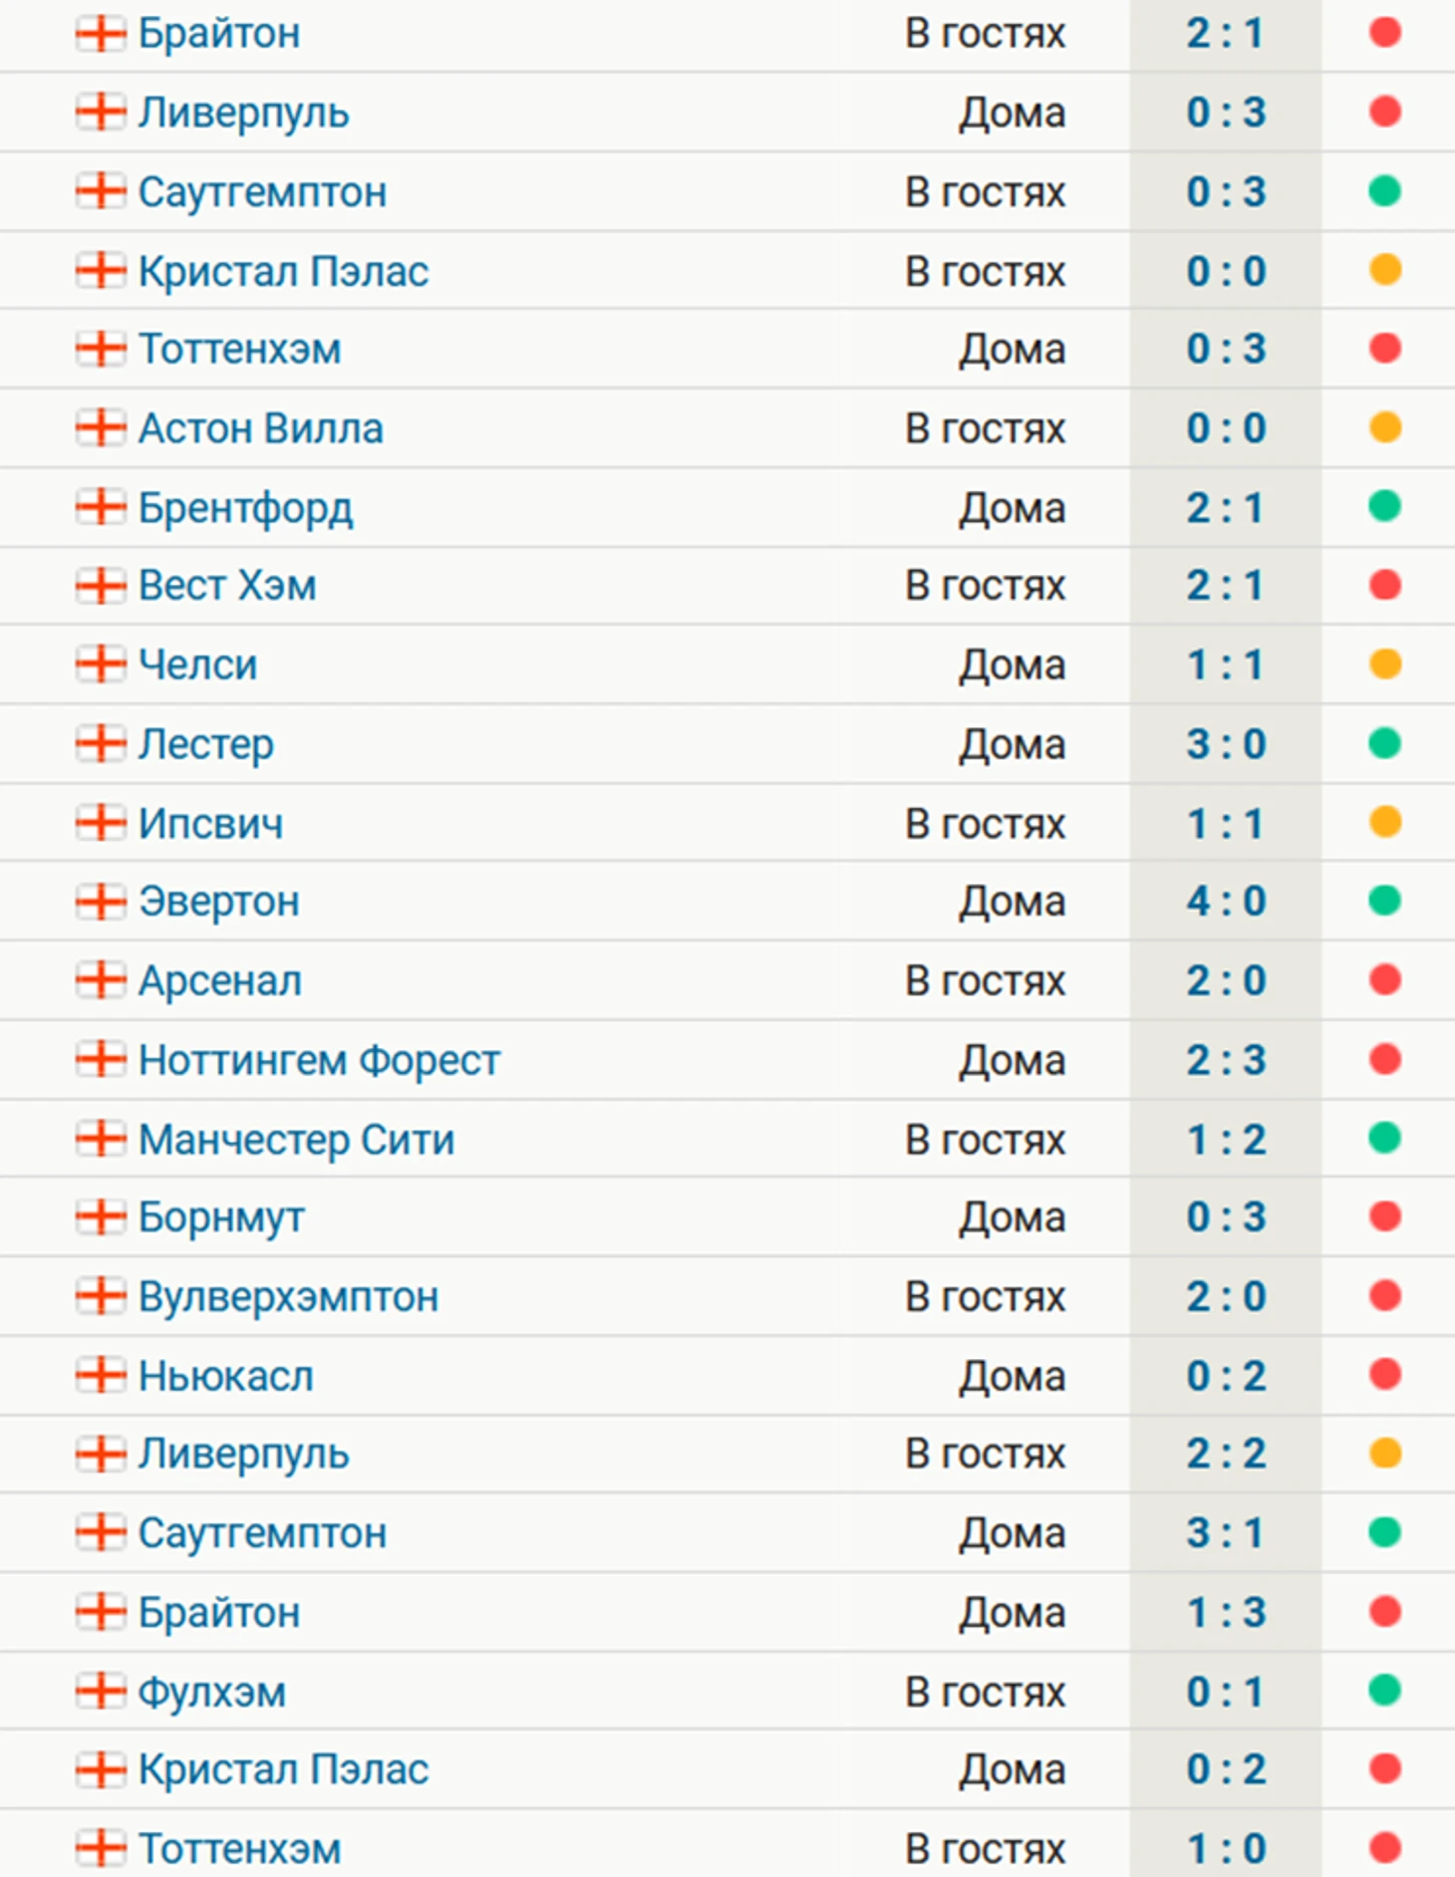This screenshot has height=1877, width=1455.
Task: Open the Астон Вилла team link
Action: click(260, 428)
